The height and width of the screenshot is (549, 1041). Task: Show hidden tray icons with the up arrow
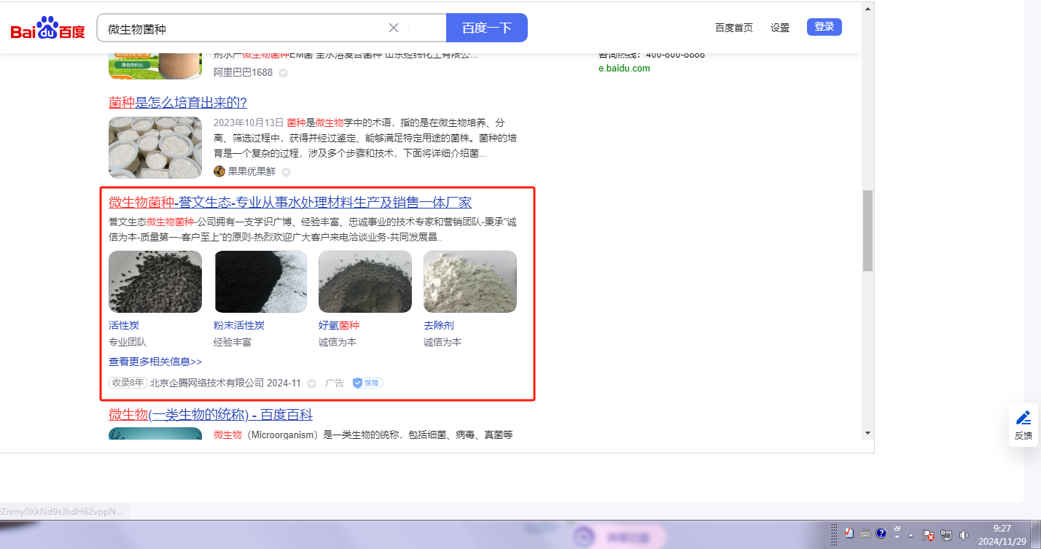click(x=911, y=534)
